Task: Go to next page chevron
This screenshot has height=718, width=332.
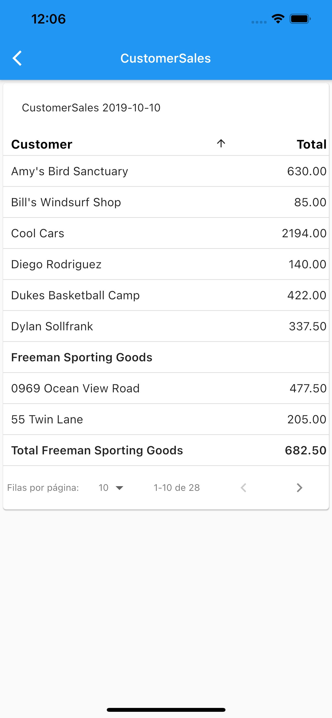Action: [299, 488]
